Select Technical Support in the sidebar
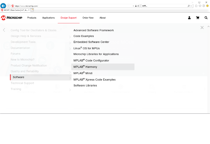Image resolution: width=210 pixels, height=144 pixels. tap(22, 83)
